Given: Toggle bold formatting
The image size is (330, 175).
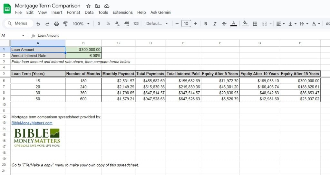Looking at the screenshot, I should tap(206, 24).
